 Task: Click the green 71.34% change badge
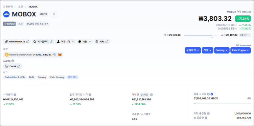pyautogui.click(x=243, y=19)
